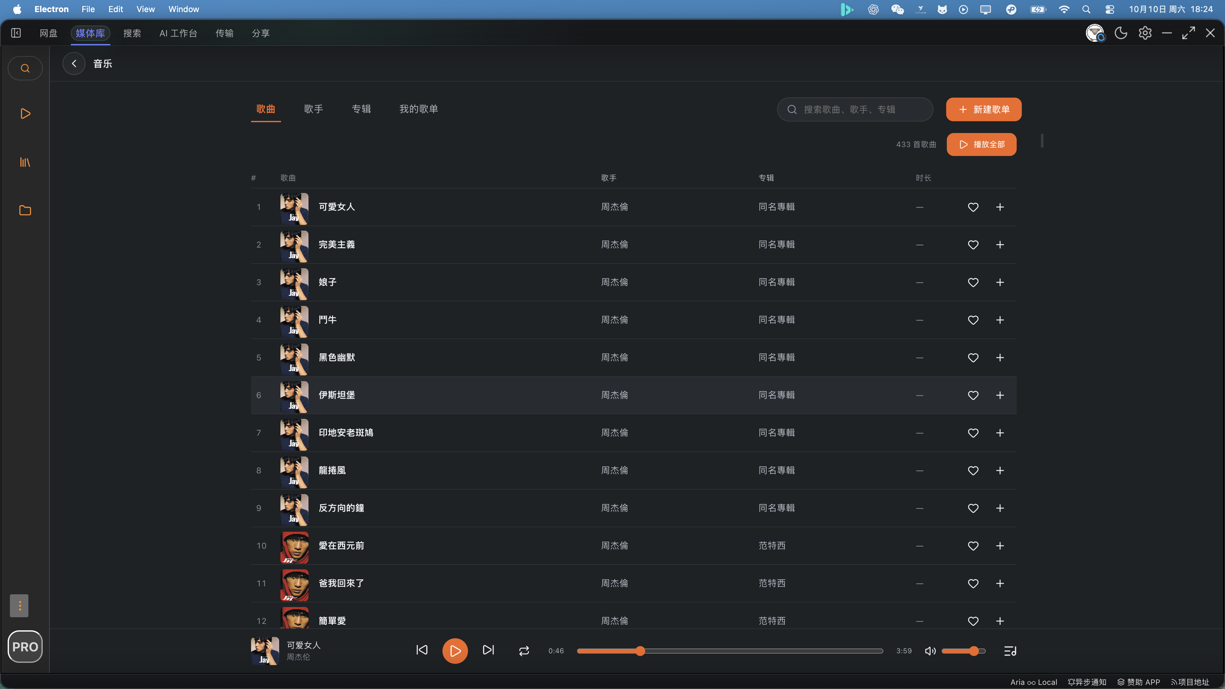
Task: Open the macOS View menu
Action: [x=145, y=9]
